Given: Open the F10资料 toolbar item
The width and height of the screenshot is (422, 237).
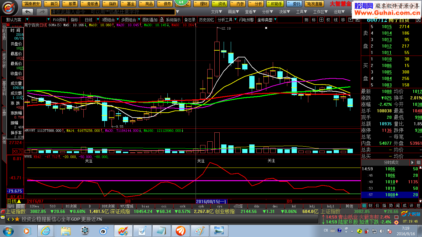Looking at the screenshot, I should (x=60, y=19).
